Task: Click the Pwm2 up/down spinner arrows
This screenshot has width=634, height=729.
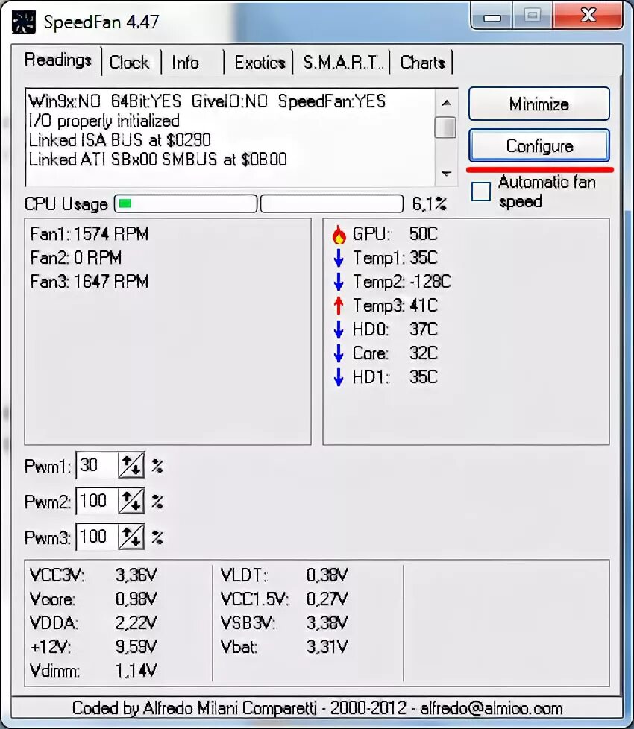Action: click(131, 501)
